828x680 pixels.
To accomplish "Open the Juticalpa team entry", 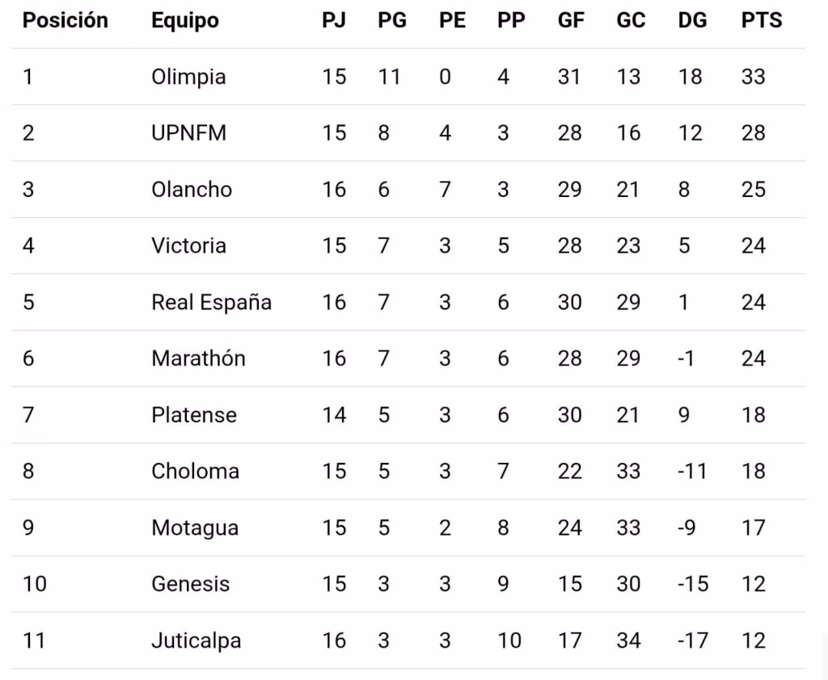I will tap(196, 640).
